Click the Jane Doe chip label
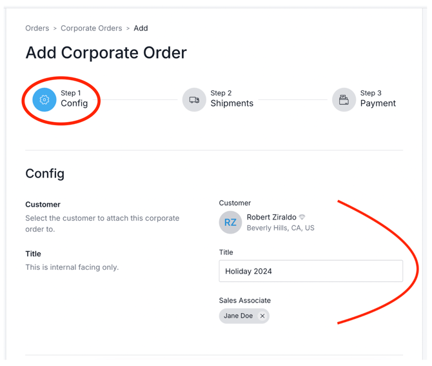 pos(239,316)
